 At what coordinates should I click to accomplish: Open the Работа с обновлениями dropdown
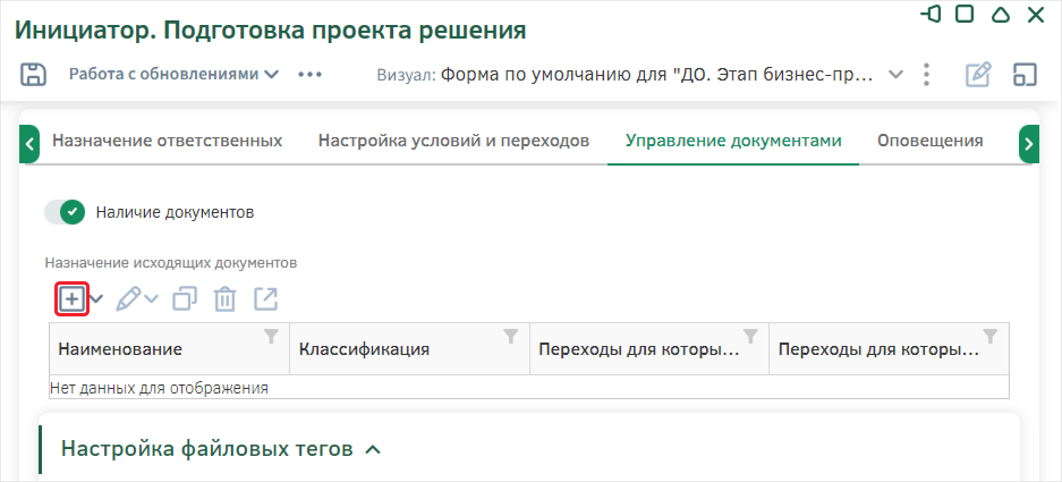[174, 74]
